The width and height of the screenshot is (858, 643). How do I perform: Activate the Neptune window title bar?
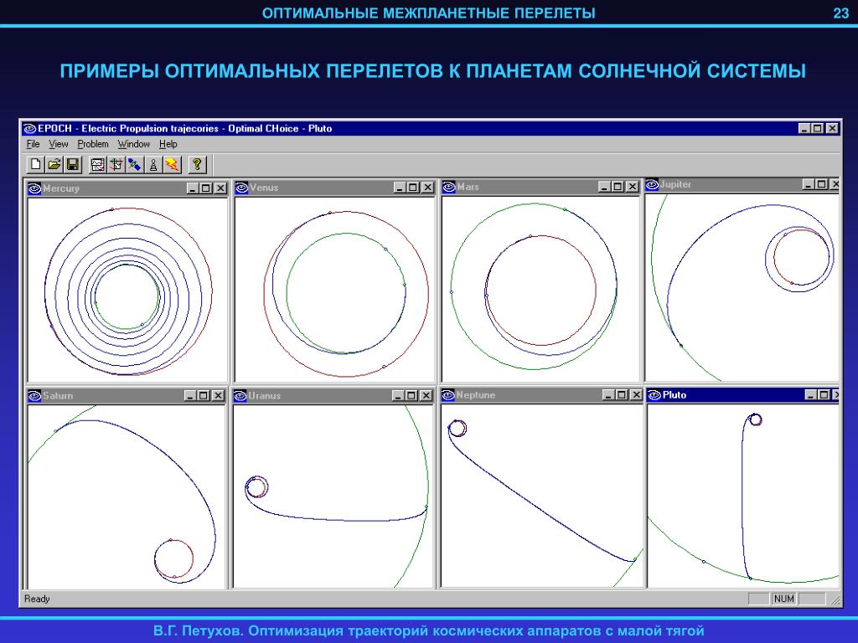(x=542, y=395)
